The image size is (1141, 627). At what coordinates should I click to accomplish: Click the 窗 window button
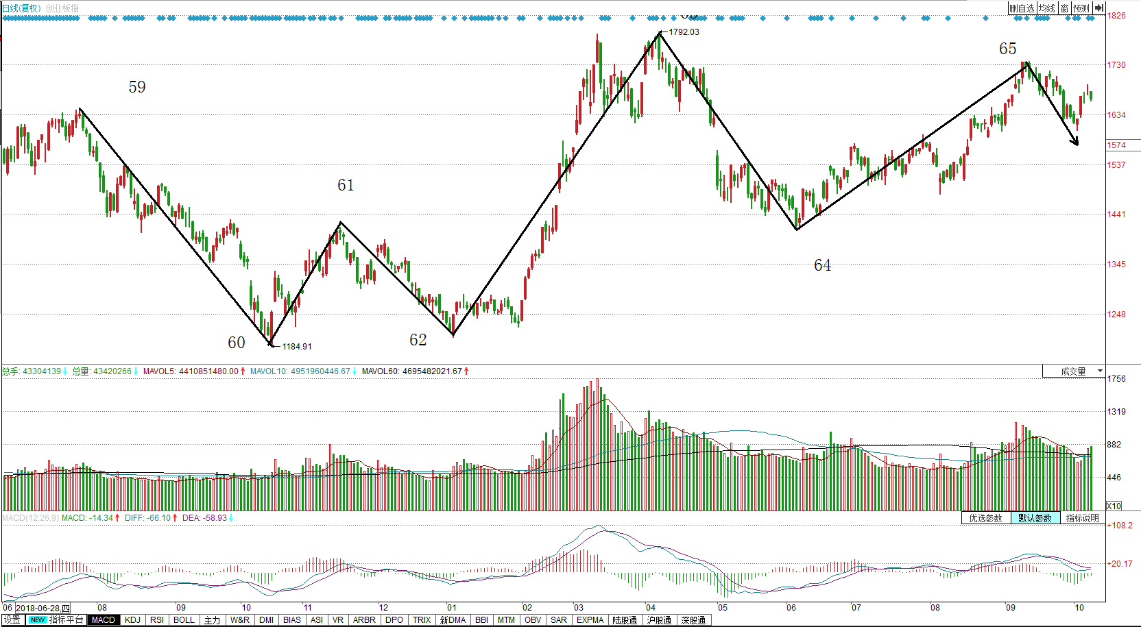click(1065, 8)
